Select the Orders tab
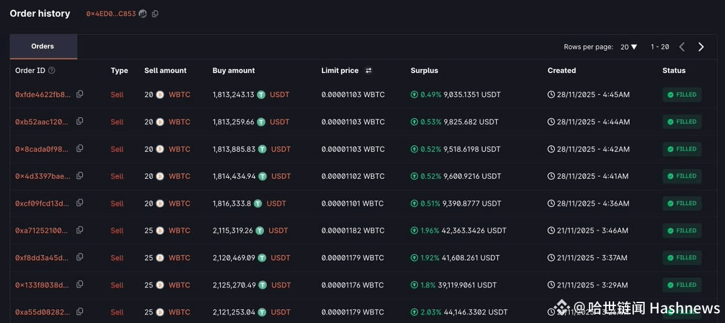Screen dimensions: 725x323 pyautogui.click(x=43, y=46)
